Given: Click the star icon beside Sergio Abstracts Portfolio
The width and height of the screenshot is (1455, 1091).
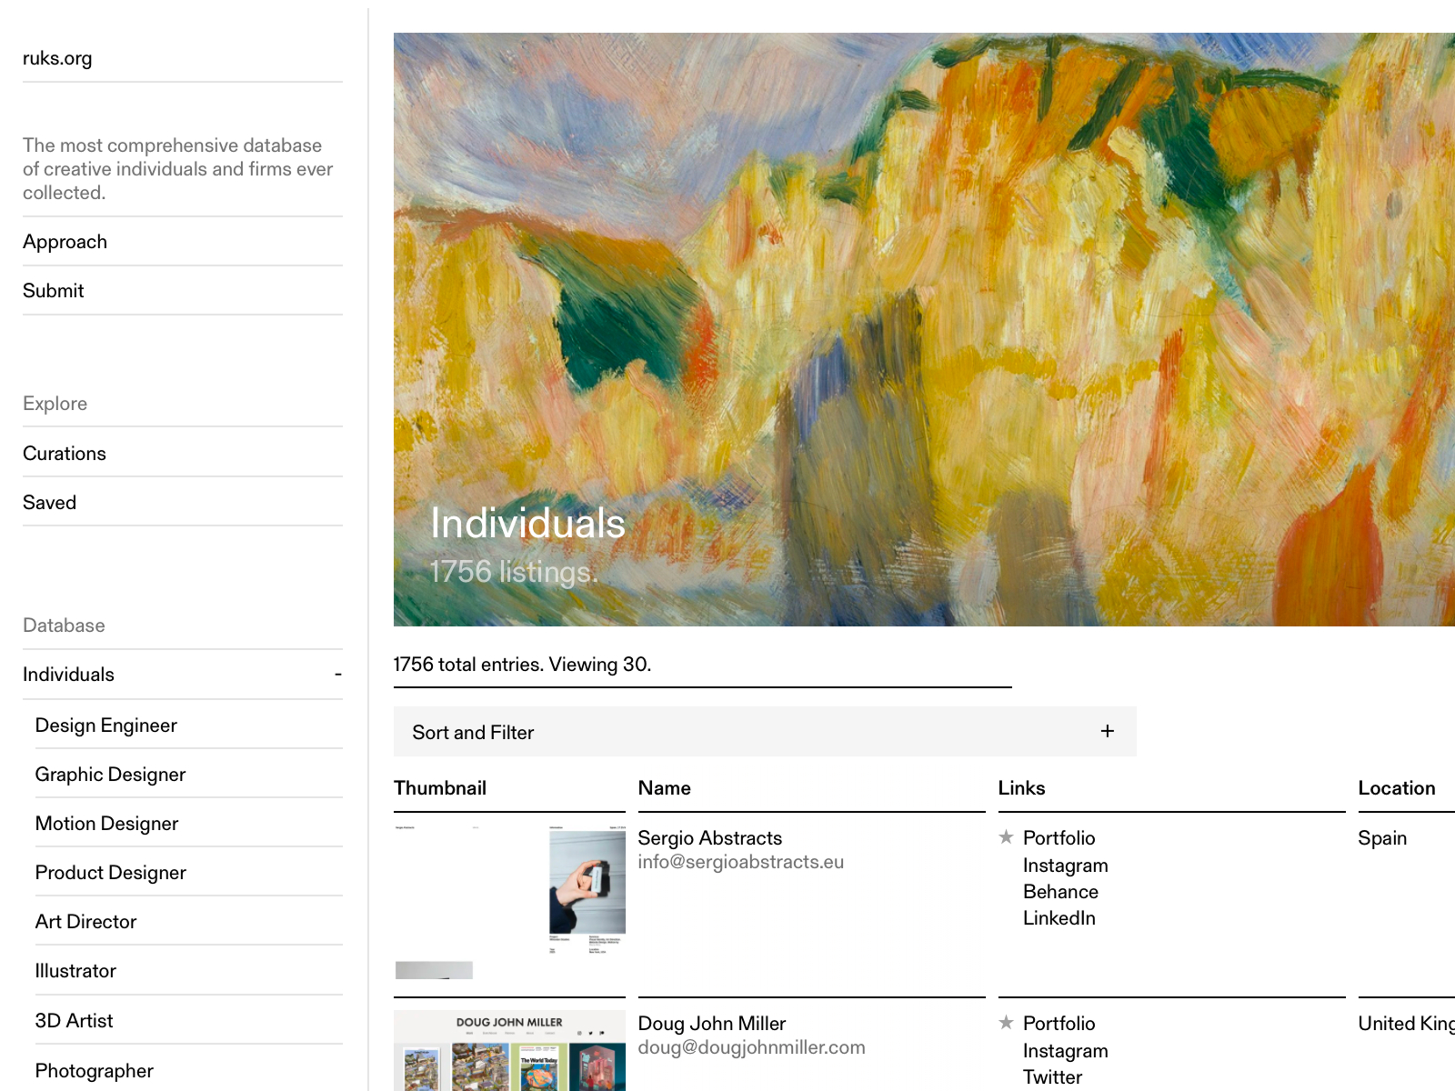Looking at the screenshot, I should click(x=1006, y=837).
